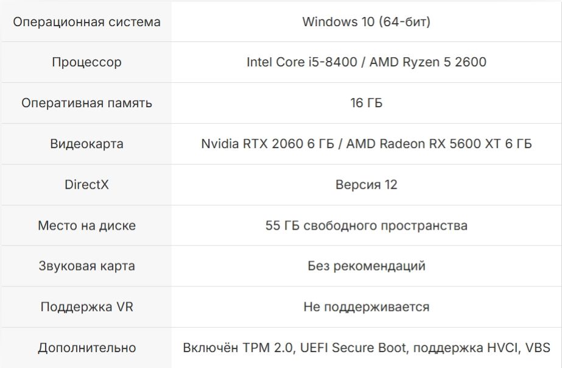
Task: Click the "Версия 12" value
Action: (366, 185)
